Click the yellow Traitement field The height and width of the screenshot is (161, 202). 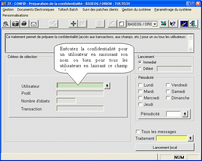(172, 138)
